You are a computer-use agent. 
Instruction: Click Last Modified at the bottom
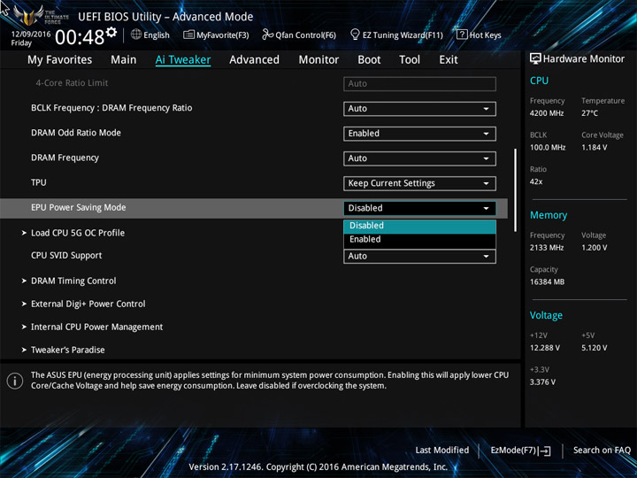(x=442, y=451)
